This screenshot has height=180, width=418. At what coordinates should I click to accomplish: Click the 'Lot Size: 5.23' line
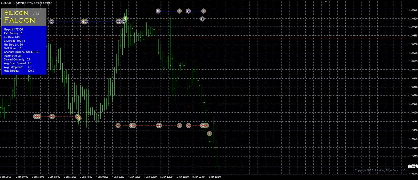[12, 37]
